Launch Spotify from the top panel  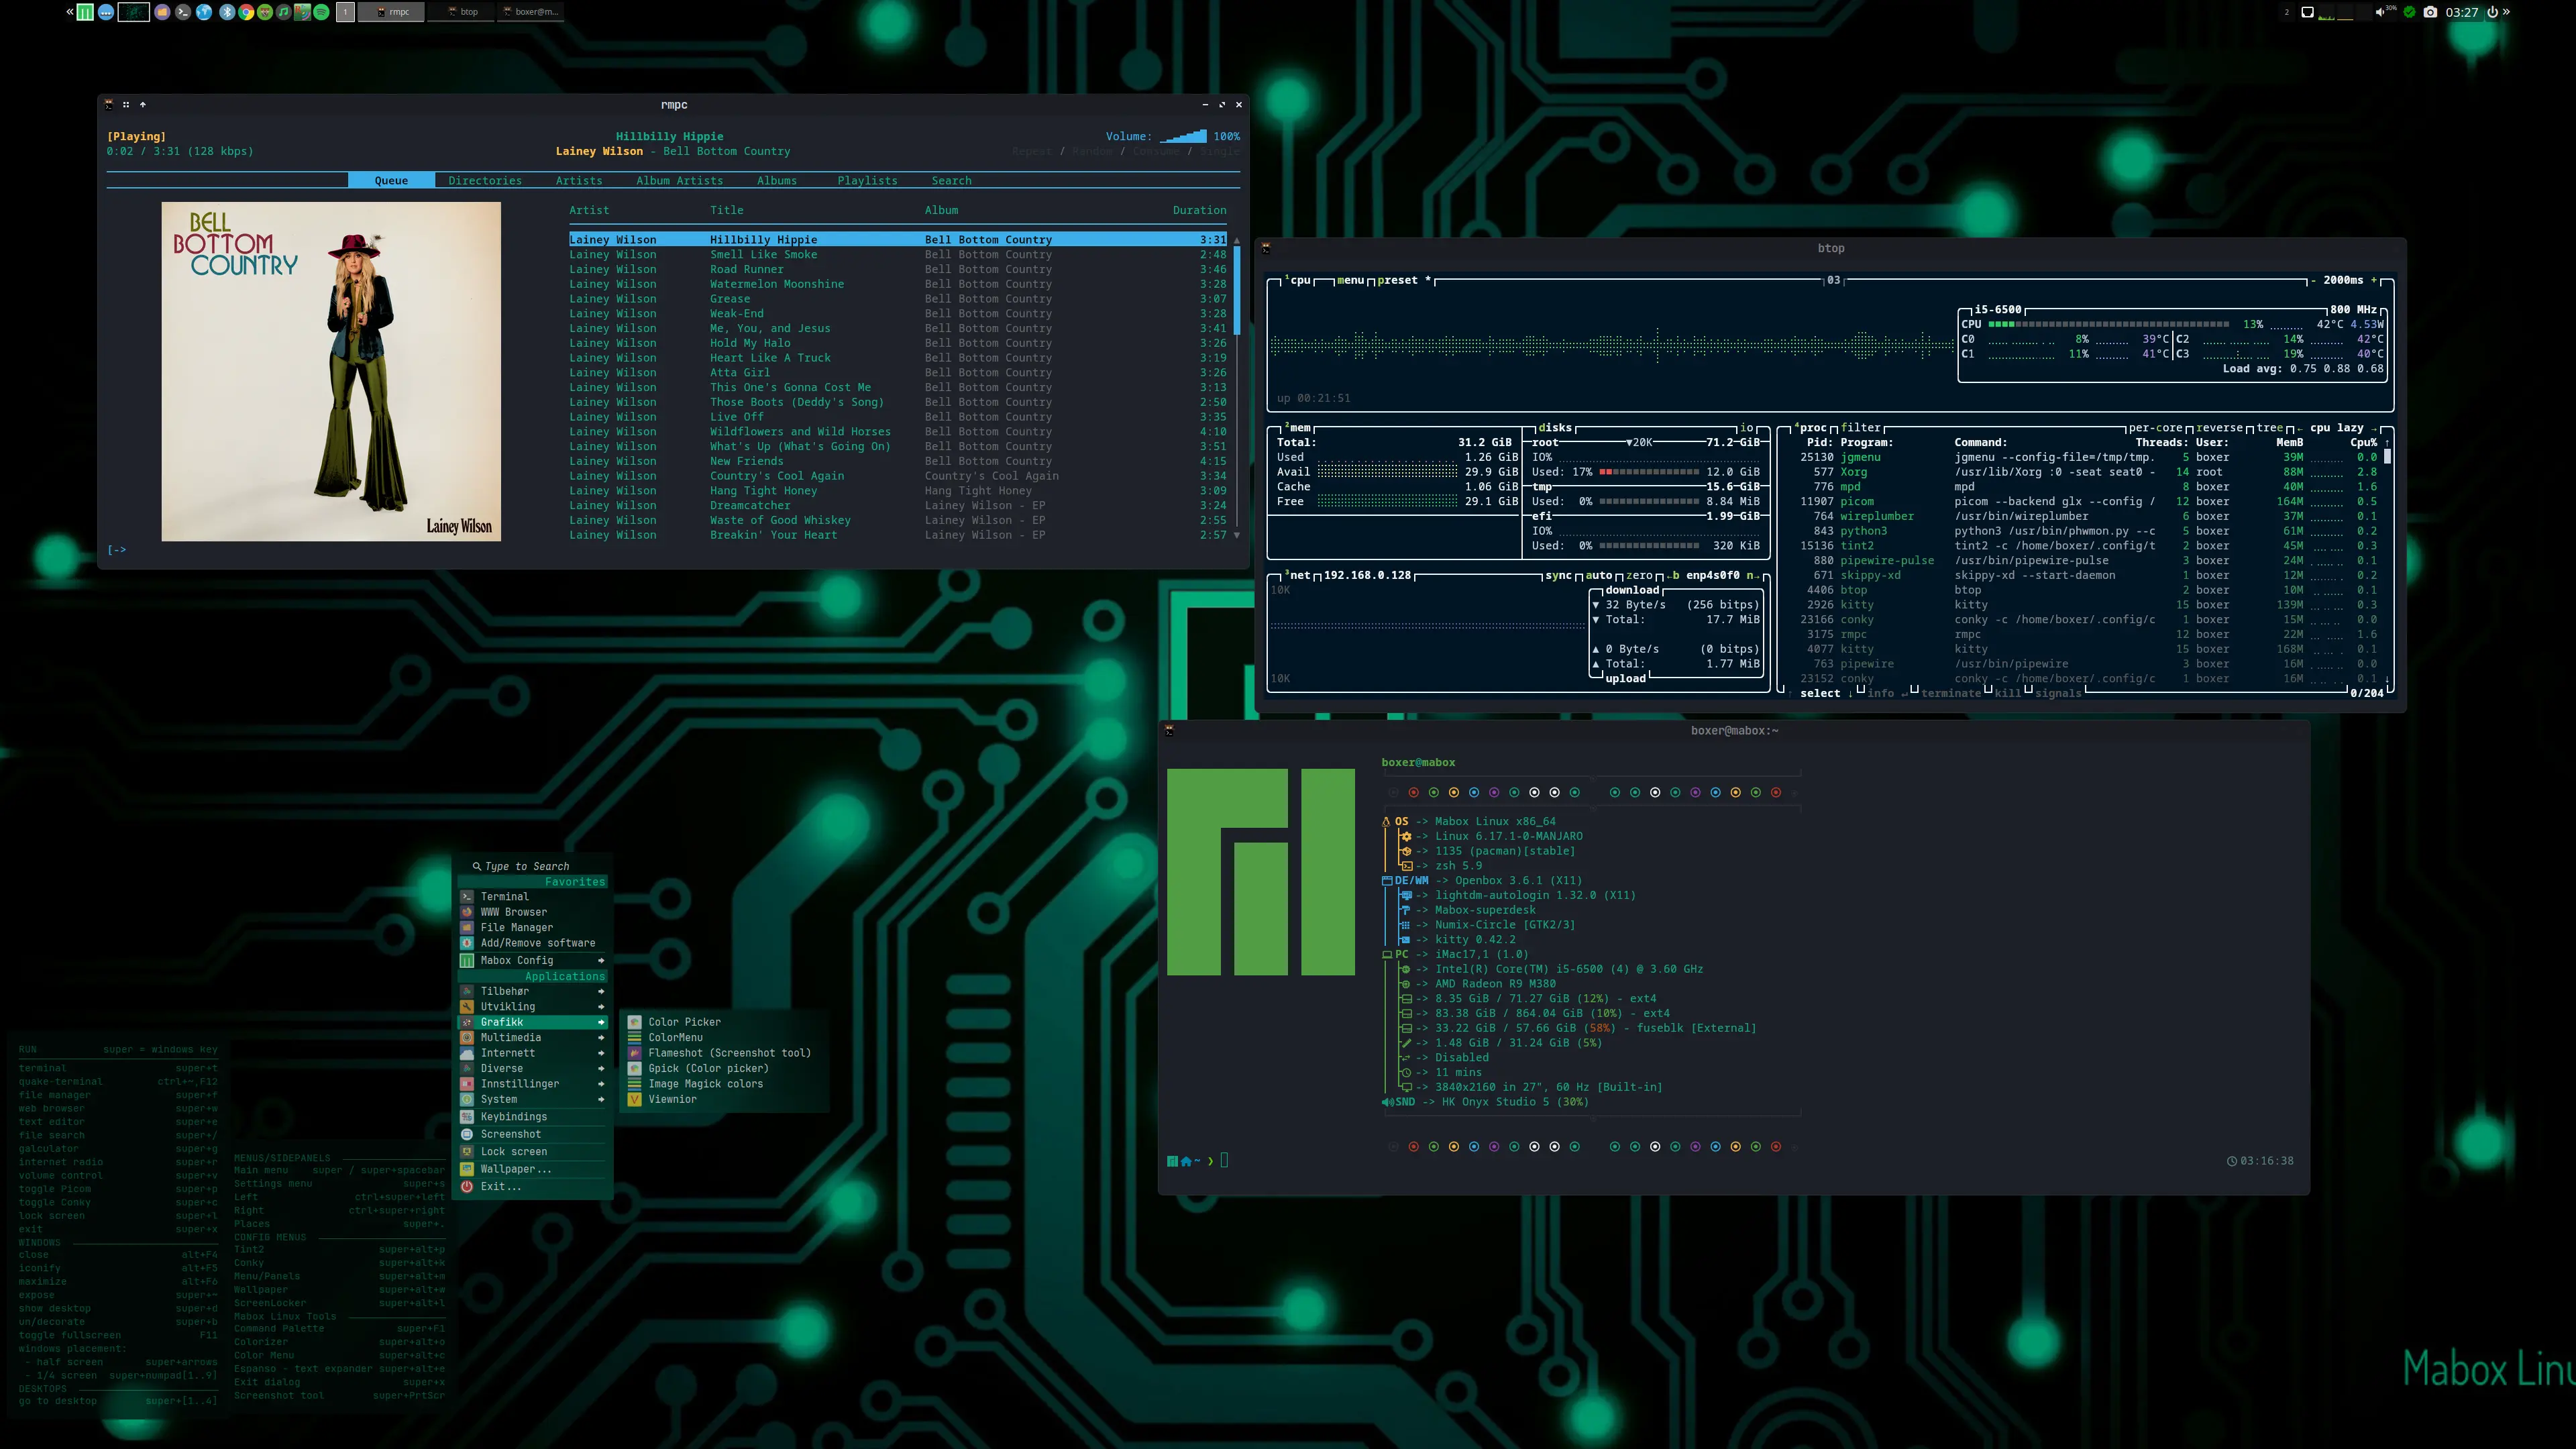pos(321,12)
